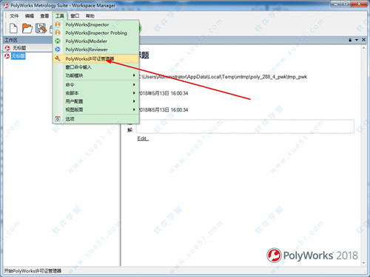Screen dimensions: 370x277
Task: Open the 查看 menu
Action: click(x=44, y=16)
